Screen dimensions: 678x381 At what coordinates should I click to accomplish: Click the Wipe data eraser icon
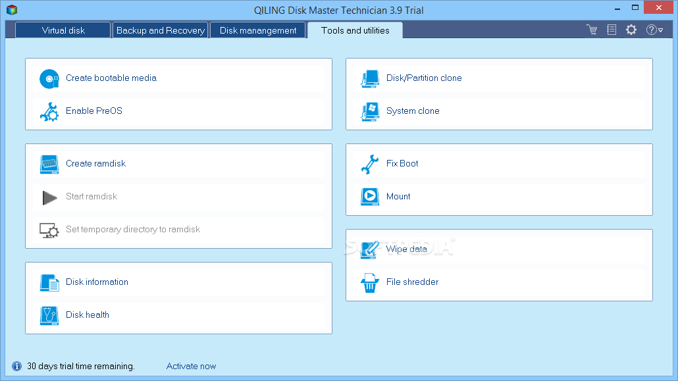pyautogui.click(x=370, y=250)
